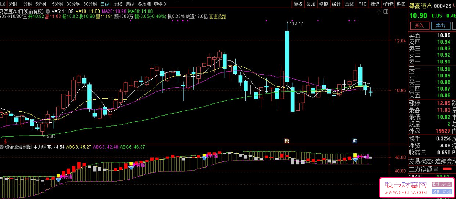Click the 主力强度: 44.54 label
The width and height of the screenshot is (456, 199).
point(49,147)
